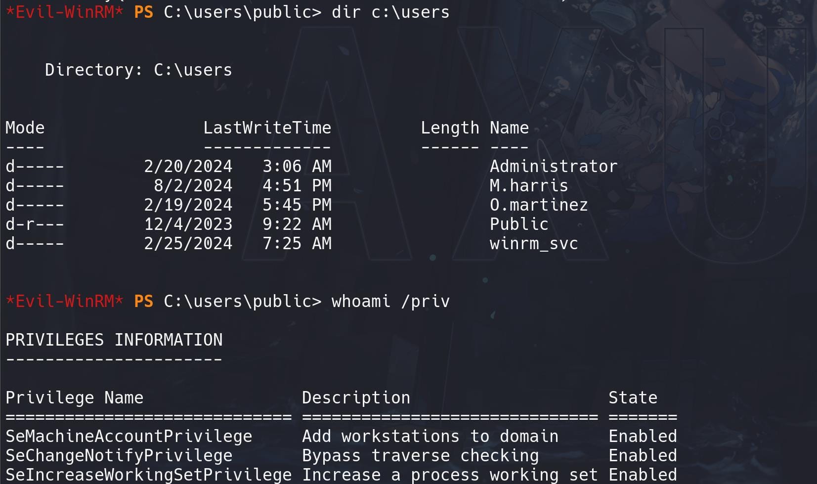Image resolution: width=817 pixels, height=484 pixels.
Task: Click 'Add workstations to domain' description
Action: click(x=430, y=436)
